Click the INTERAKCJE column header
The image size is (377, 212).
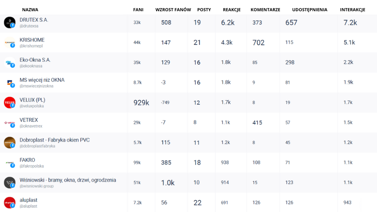pos(352,9)
